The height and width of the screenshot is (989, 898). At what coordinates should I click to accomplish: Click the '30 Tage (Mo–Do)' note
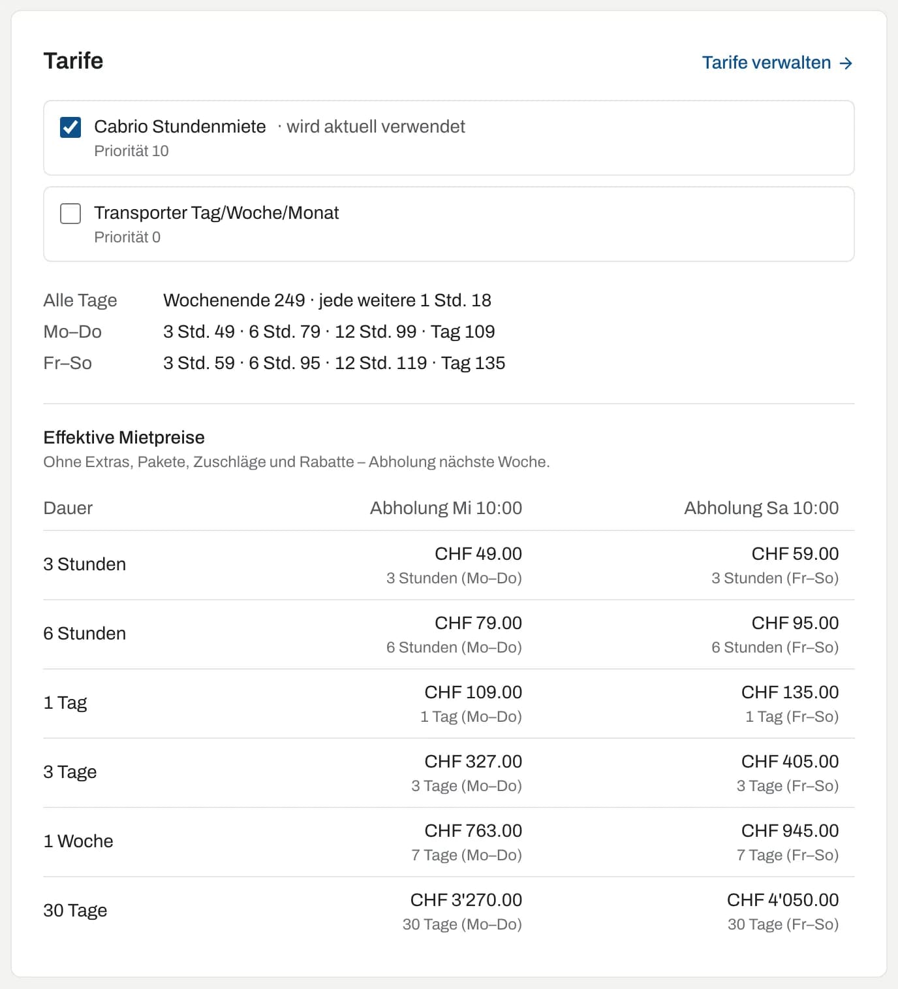point(462,924)
